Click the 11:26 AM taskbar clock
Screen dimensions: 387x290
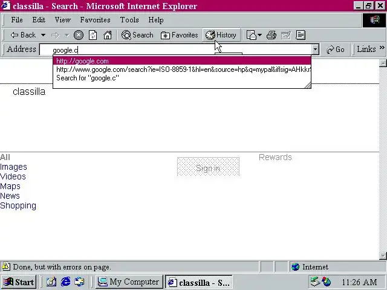pyautogui.click(x=359, y=282)
